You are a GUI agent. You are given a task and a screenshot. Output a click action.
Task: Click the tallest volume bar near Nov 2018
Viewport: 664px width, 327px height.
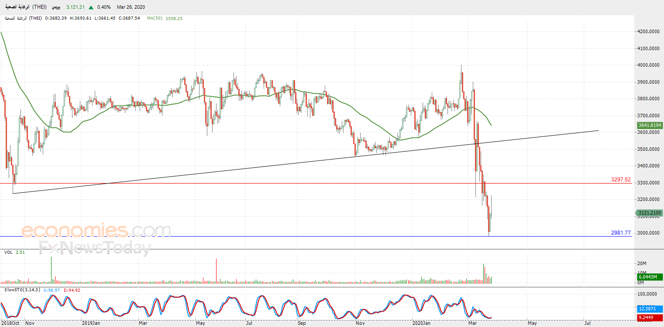pos(51,270)
